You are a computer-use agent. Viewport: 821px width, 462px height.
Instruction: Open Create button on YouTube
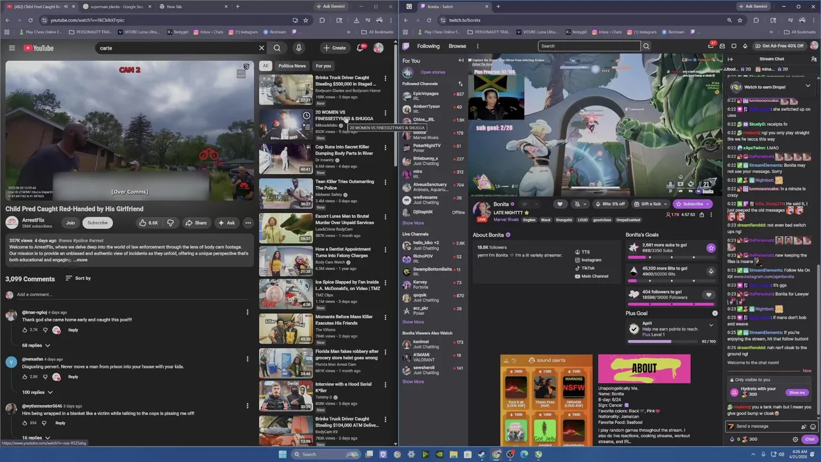(x=334, y=48)
